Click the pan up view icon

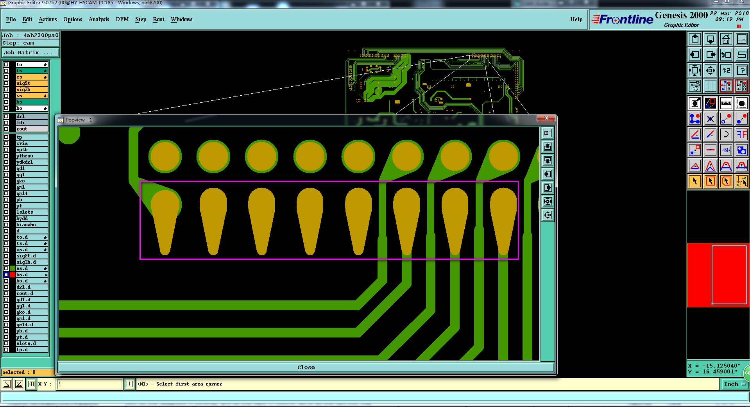pos(695,39)
